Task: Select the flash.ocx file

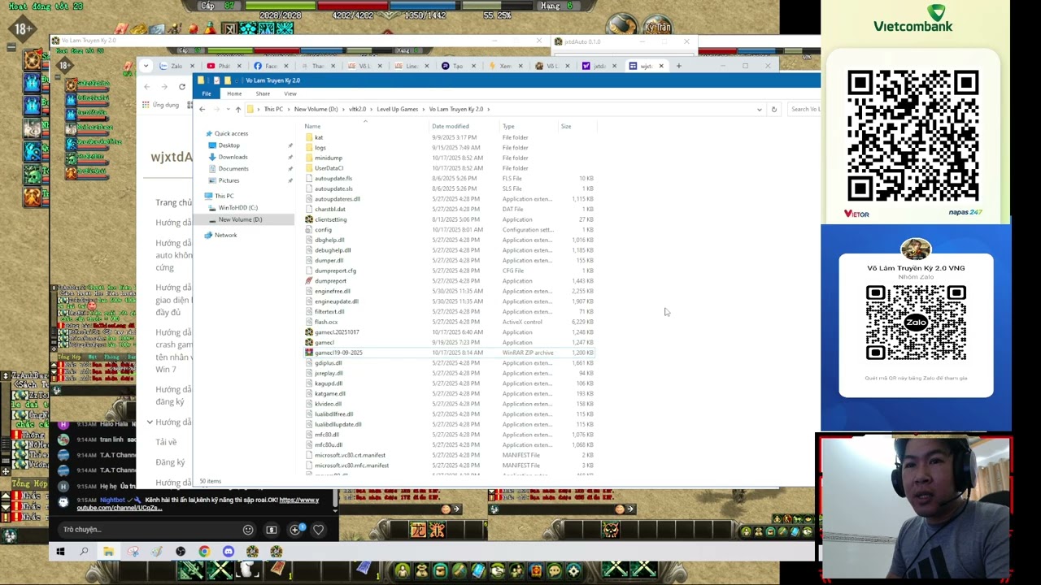Action: tap(326, 322)
